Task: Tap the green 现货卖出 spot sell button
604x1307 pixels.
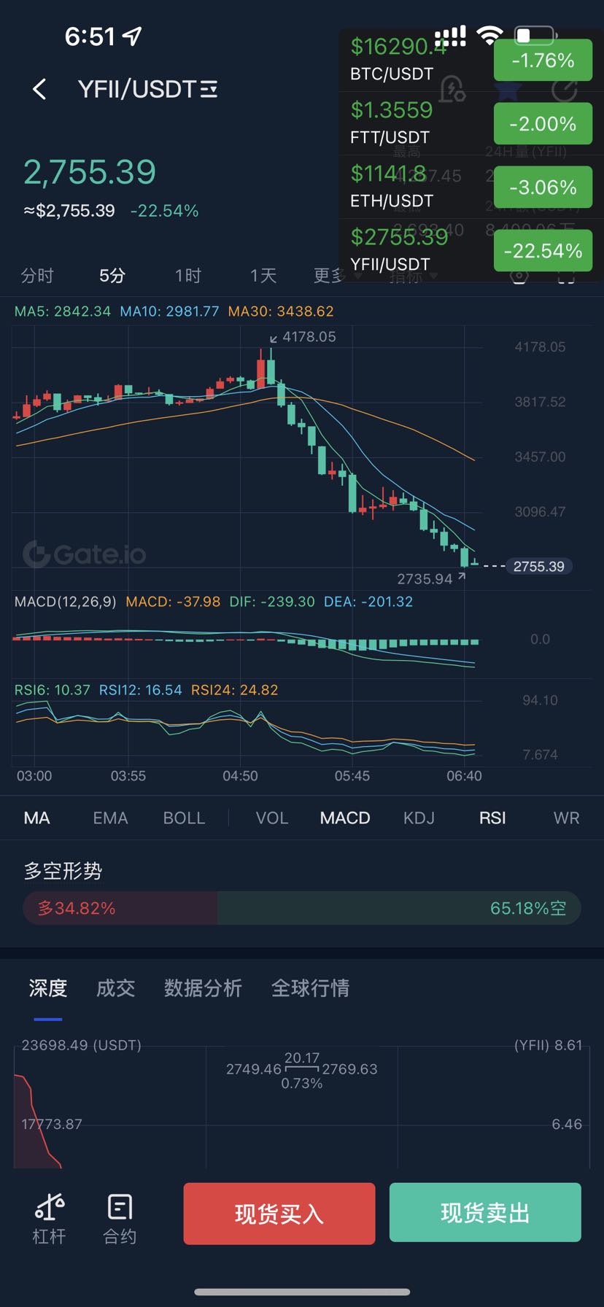Action: coord(485,1212)
